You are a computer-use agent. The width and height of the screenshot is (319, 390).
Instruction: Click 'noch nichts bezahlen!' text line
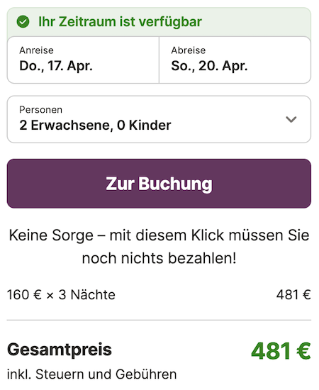[x=159, y=258]
